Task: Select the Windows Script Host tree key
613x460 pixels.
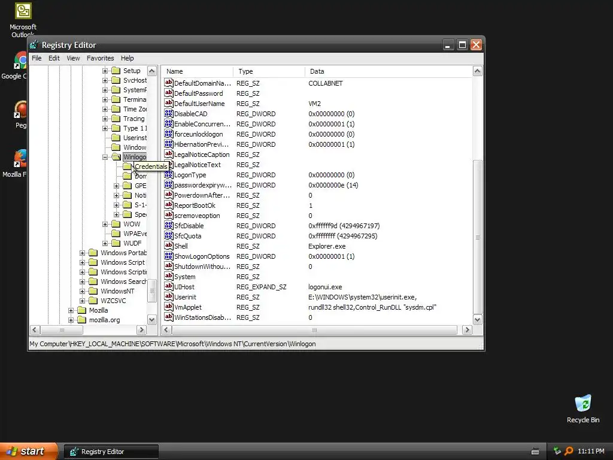Action: (123, 262)
